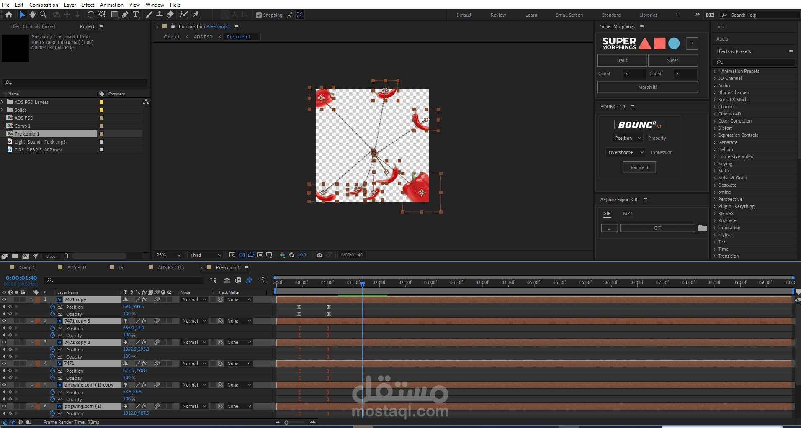This screenshot has width=801, height=428.
Task: Take a snapshot with camera icon
Action: point(319,255)
